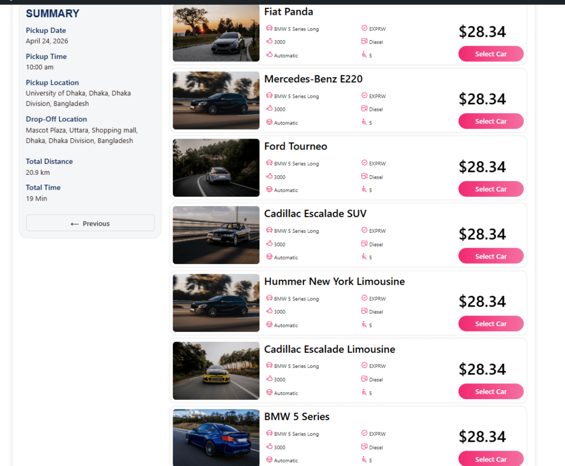Click the Mercedes-Benz E220 title

(313, 79)
